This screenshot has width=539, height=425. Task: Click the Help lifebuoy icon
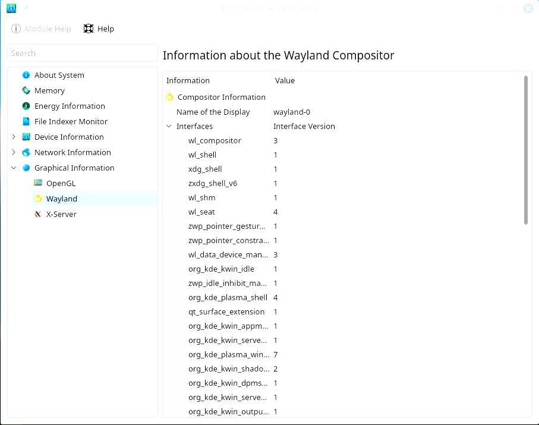coord(89,29)
